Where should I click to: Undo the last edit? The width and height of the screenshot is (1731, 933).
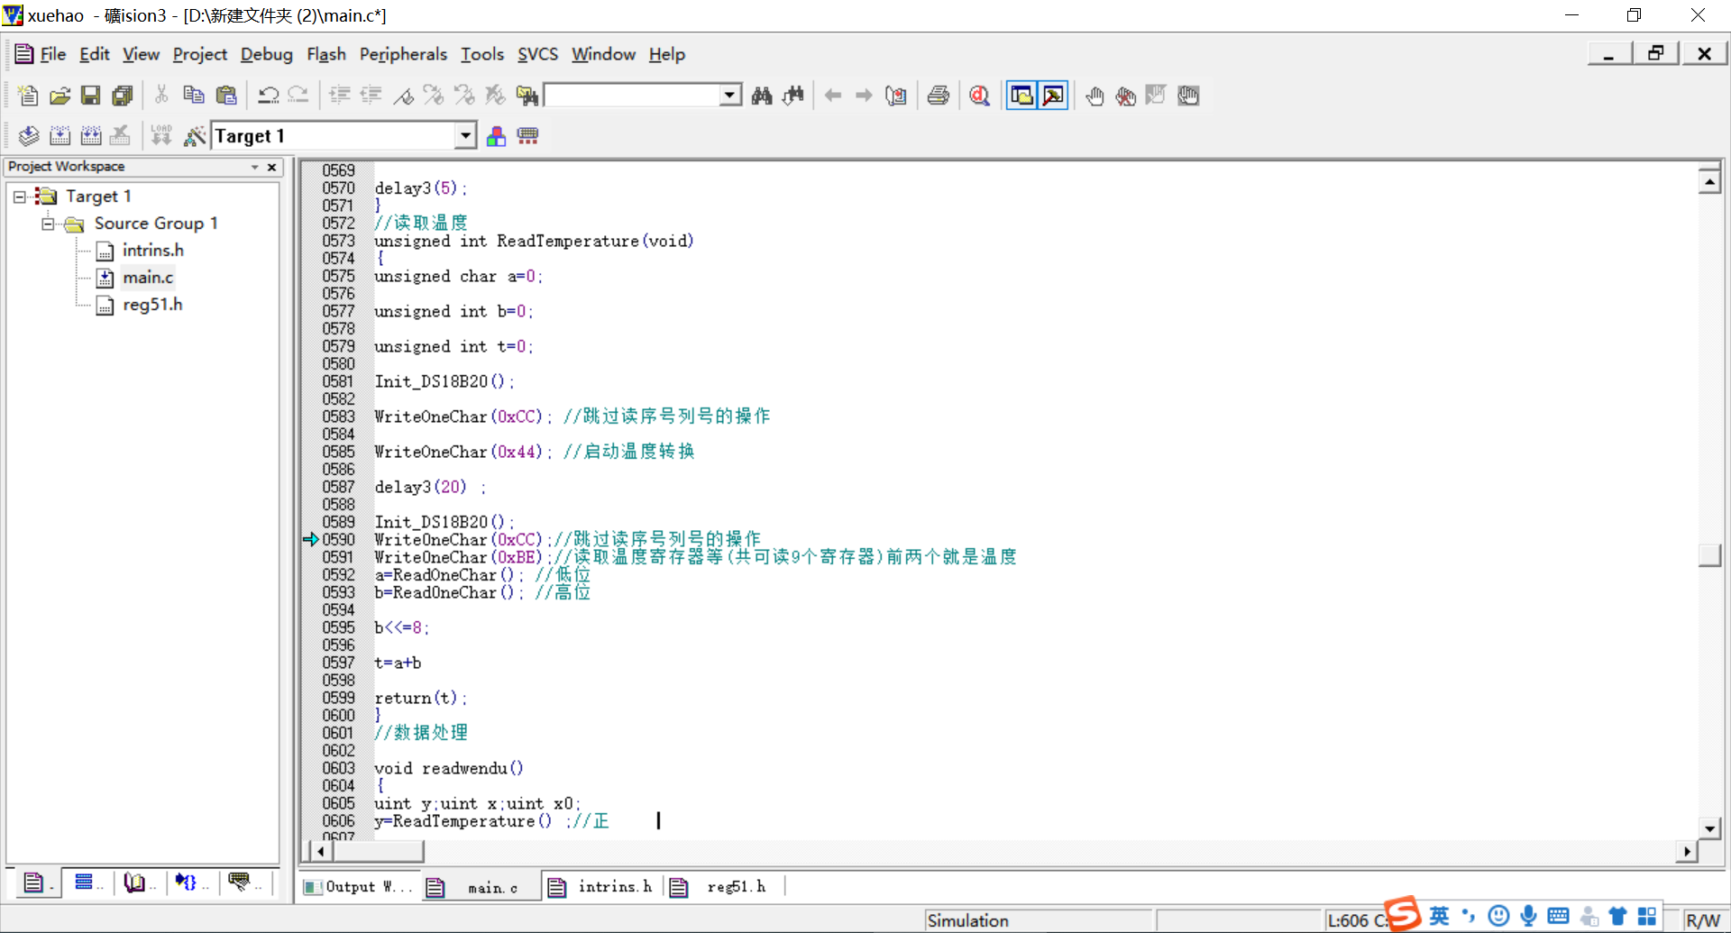click(x=268, y=96)
